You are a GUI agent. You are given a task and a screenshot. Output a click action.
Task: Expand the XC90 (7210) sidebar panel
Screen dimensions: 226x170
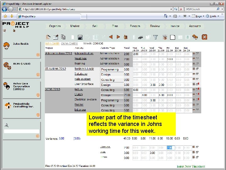pos(38,75)
